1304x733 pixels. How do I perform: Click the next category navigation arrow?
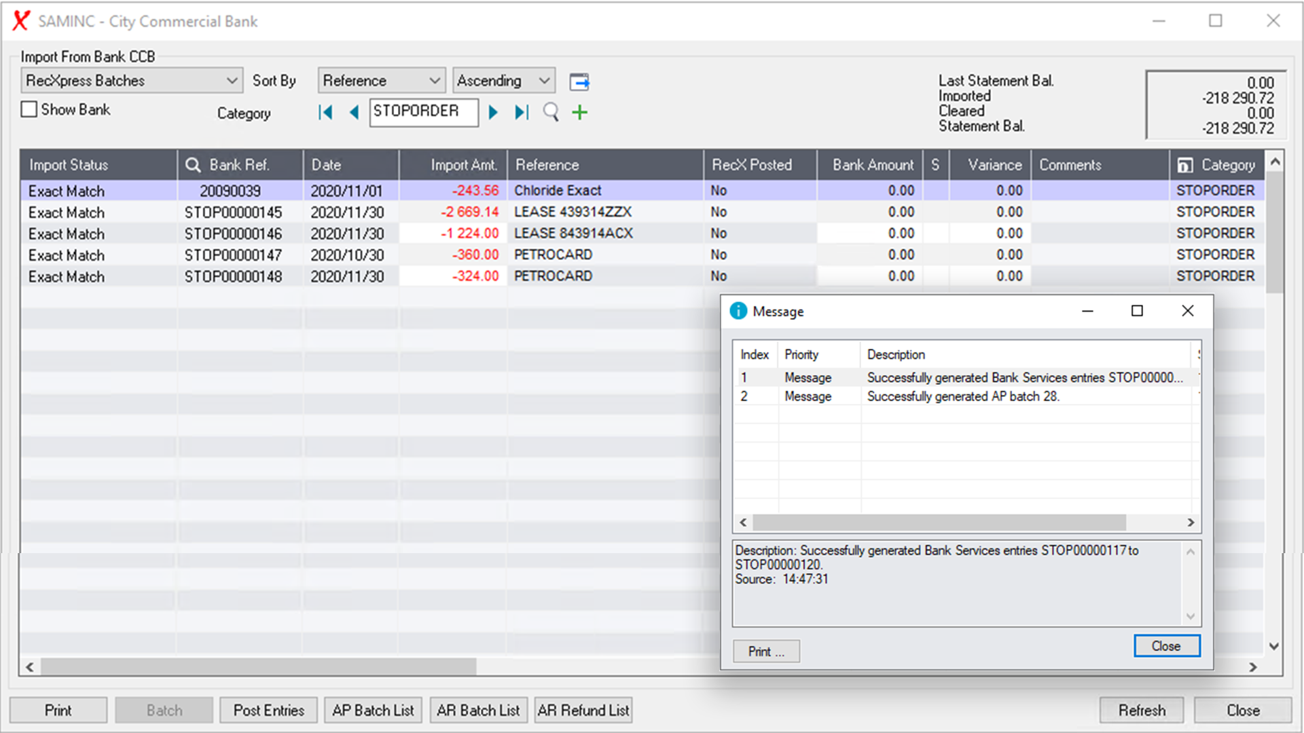[x=493, y=113]
